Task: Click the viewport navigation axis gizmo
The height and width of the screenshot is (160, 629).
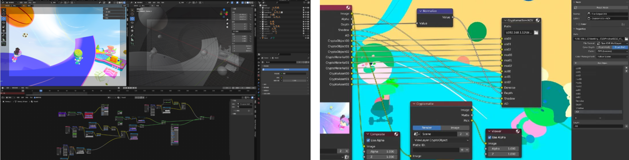Action: [x=224, y=12]
